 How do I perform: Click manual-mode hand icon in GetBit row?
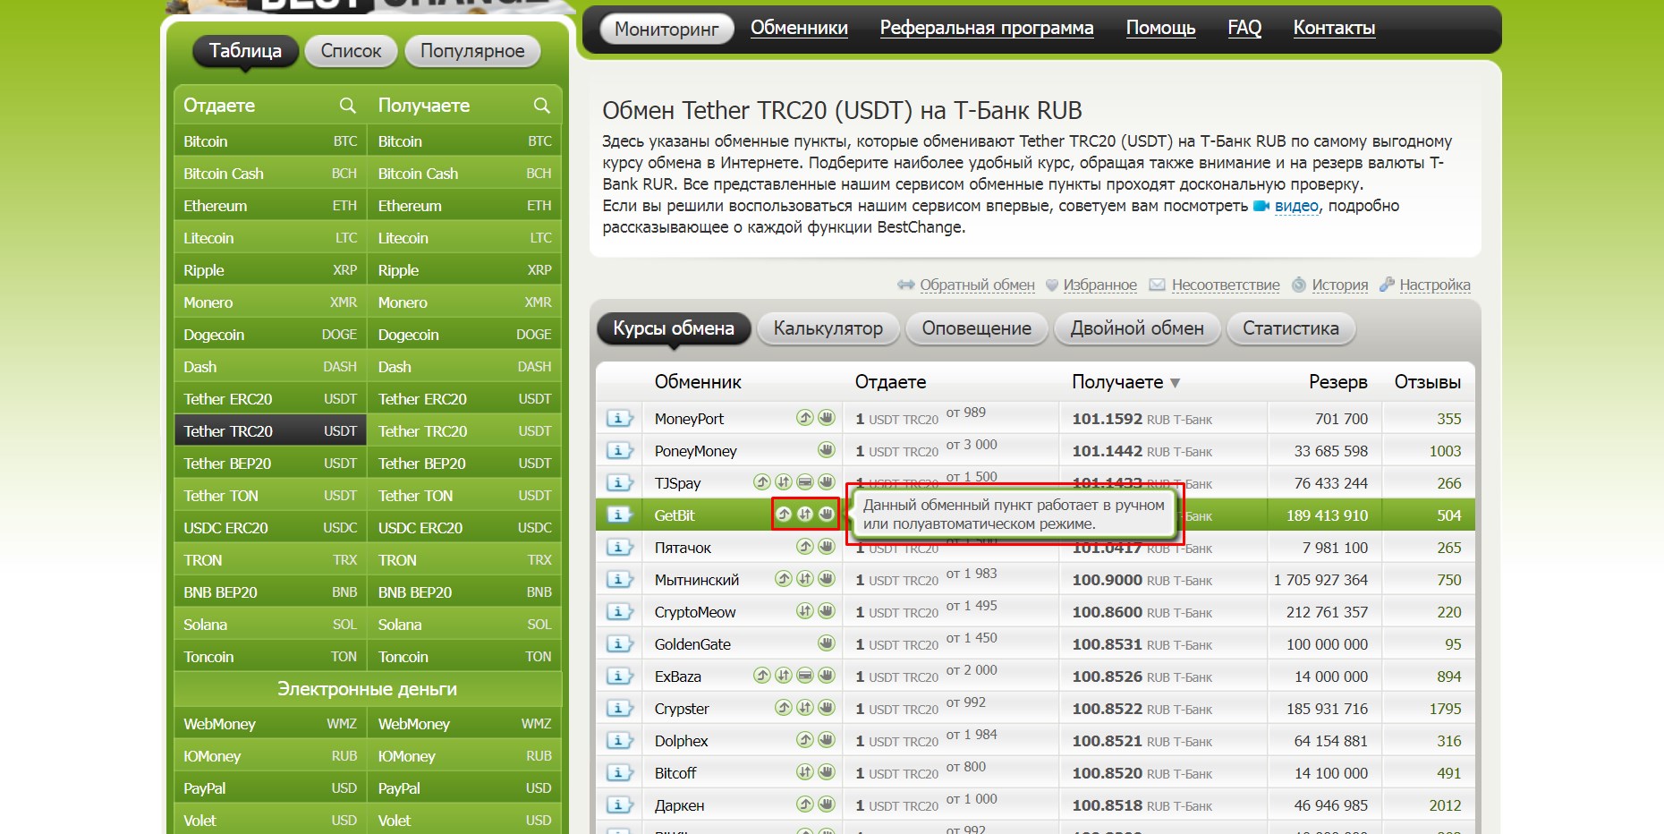tap(827, 514)
